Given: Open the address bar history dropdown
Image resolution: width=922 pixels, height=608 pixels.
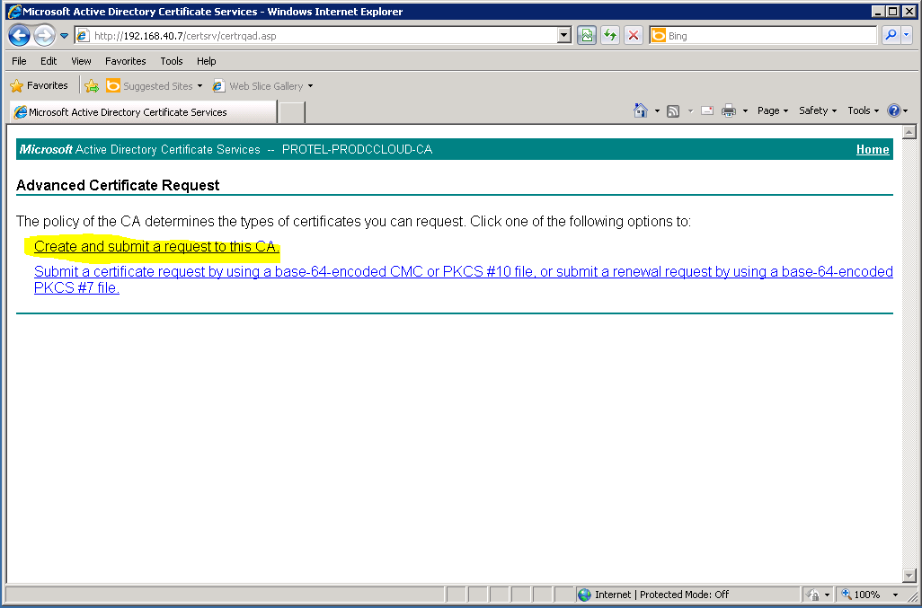Looking at the screenshot, I should click(564, 36).
